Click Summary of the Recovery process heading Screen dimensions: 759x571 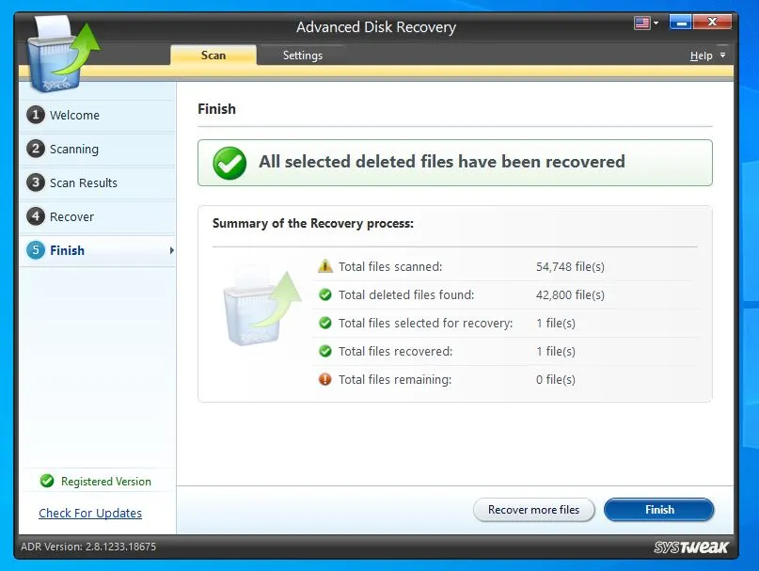pos(313,223)
